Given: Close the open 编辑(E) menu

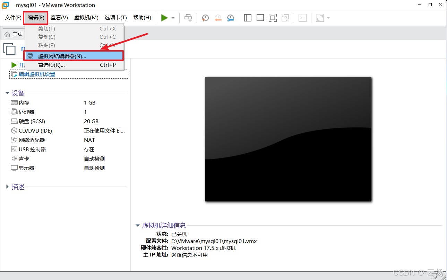Looking at the screenshot, I should click(x=36, y=18).
